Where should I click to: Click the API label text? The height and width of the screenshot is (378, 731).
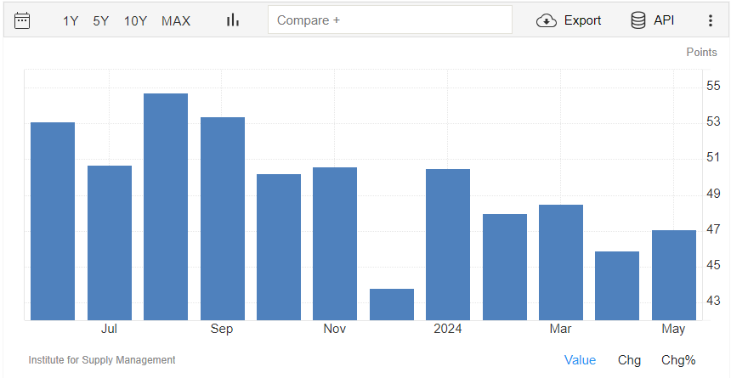coord(664,20)
